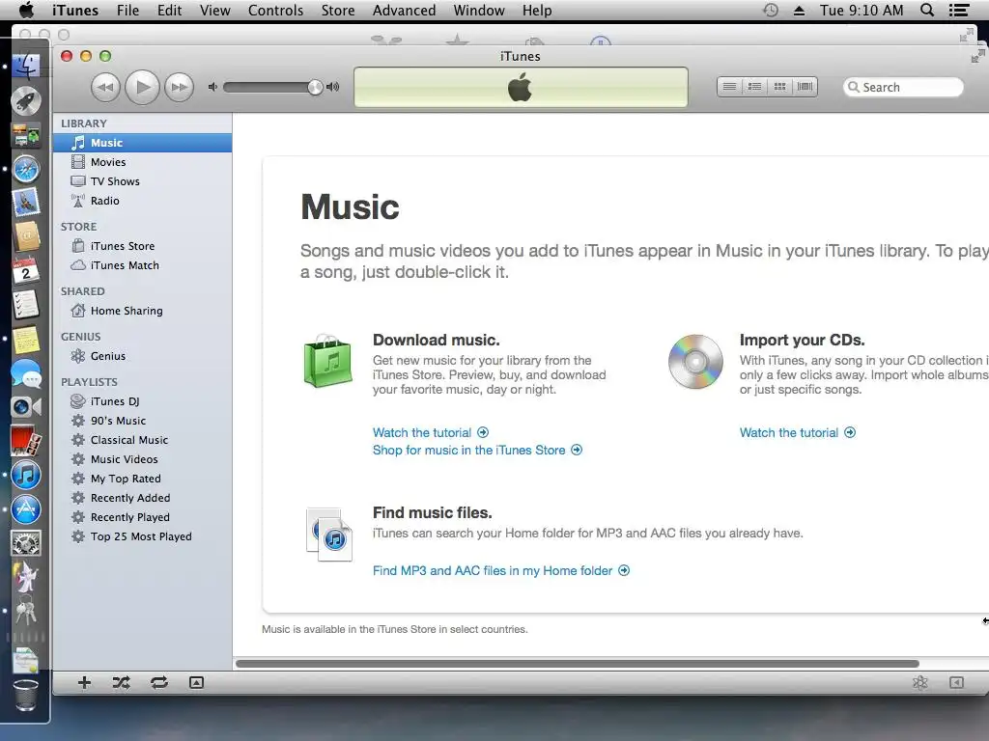Open the Edit menu
The image size is (989, 741).
pyautogui.click(x=169, y=10)
